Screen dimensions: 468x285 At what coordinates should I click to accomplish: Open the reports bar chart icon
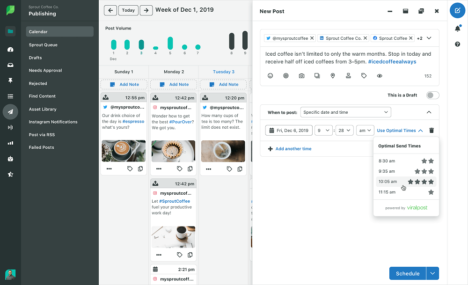[x=10, y=143]
